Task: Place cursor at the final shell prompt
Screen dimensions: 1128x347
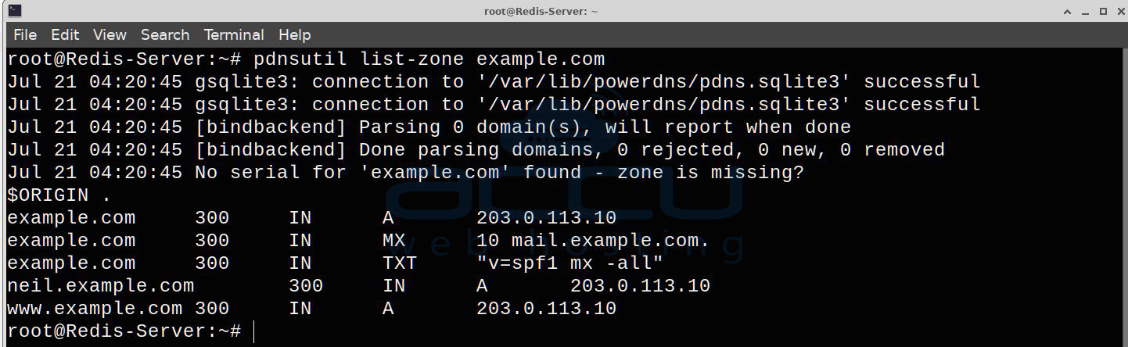Action: [254, 331]
